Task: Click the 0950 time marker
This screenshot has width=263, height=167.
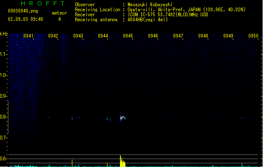Action: 253,36
